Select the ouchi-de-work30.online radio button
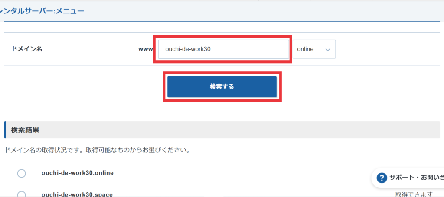The image size is (444, 197). pyautogui.click(x=22, y=173)
